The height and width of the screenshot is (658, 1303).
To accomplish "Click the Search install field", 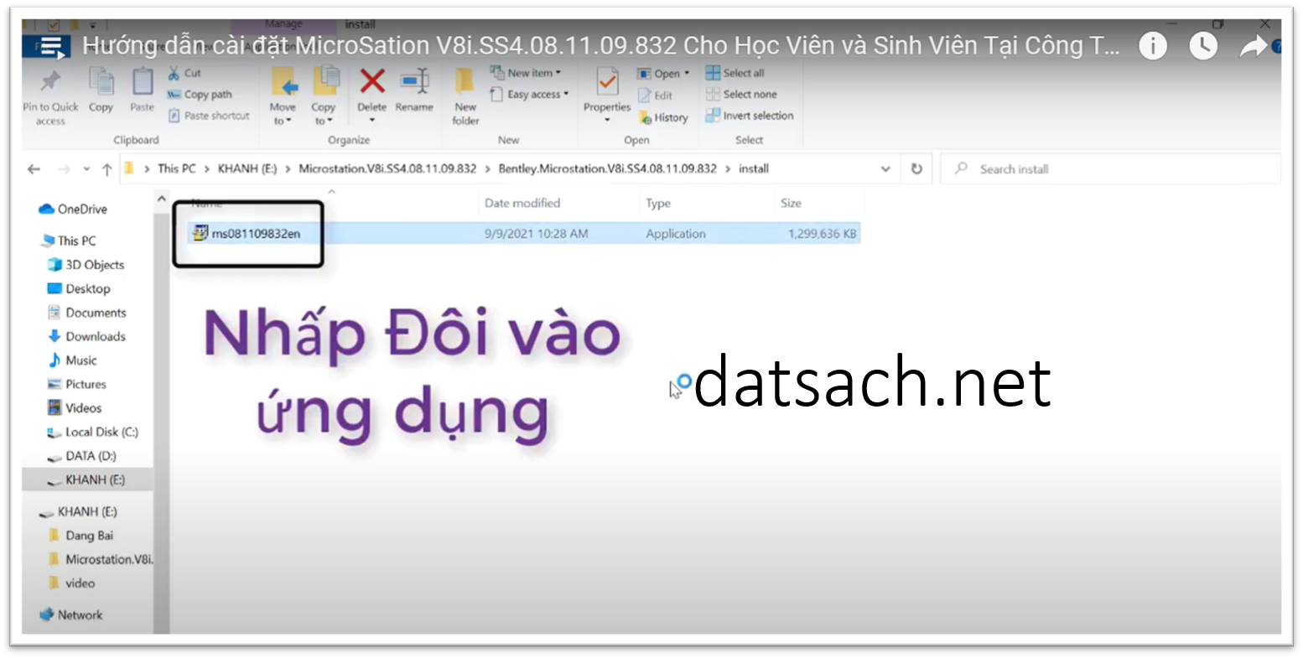I will (x=1110, y=169).
